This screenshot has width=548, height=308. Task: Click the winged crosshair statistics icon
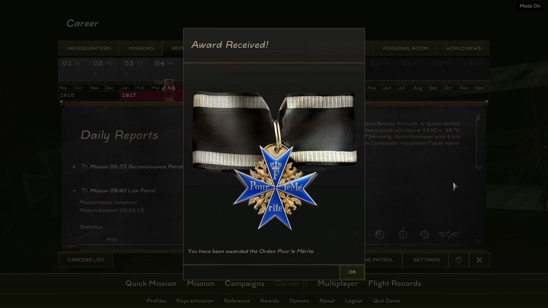(448, 234)
